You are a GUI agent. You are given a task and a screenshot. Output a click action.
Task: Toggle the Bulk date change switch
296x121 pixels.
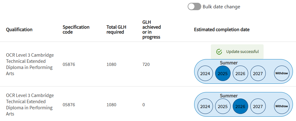194,6
